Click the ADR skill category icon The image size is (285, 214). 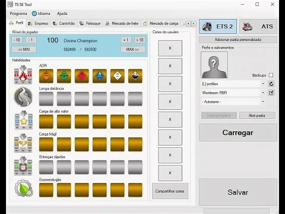point(23,75)
